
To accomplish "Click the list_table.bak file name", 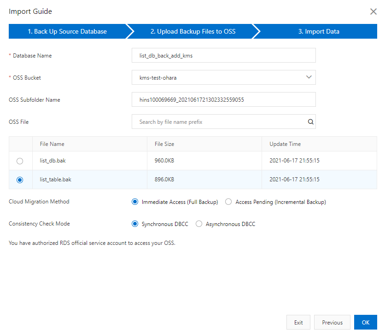I will 55,180.
